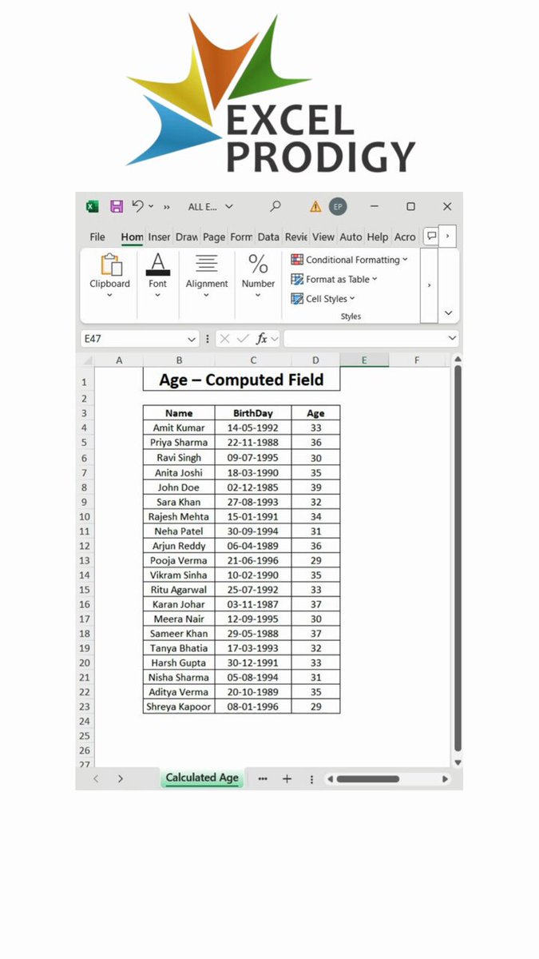
Task: Click inside the formula bar
Action: click(364, 339)
